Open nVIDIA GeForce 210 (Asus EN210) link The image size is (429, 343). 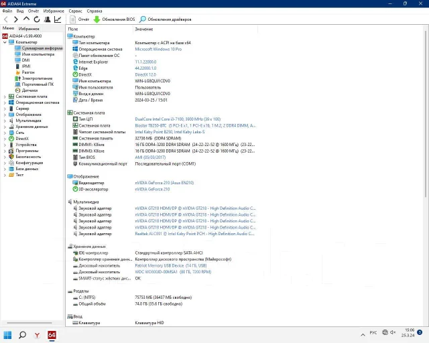164,183
